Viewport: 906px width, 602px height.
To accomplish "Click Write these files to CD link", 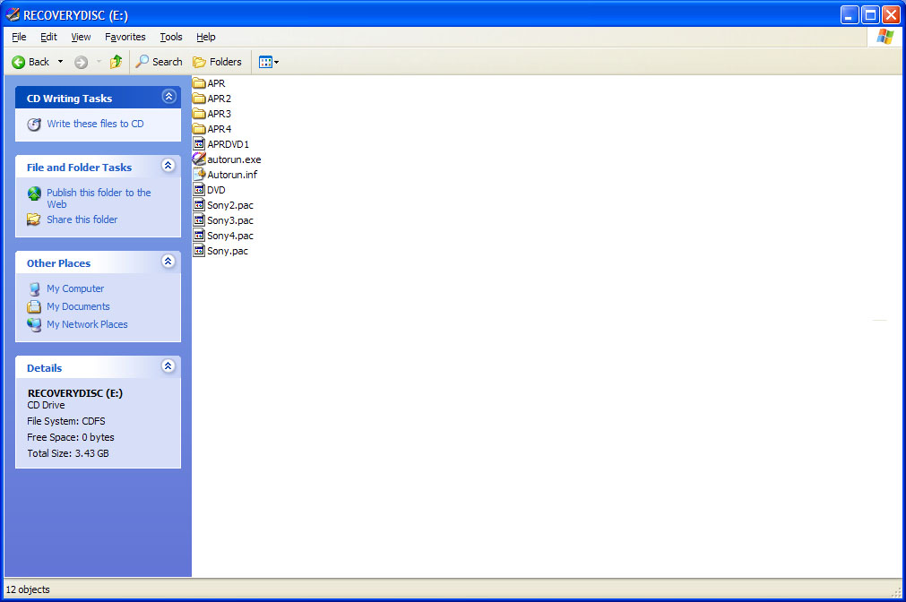I will tap(95, 124).
